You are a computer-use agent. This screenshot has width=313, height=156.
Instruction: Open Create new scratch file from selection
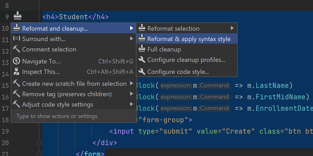[x=74, y=84]
